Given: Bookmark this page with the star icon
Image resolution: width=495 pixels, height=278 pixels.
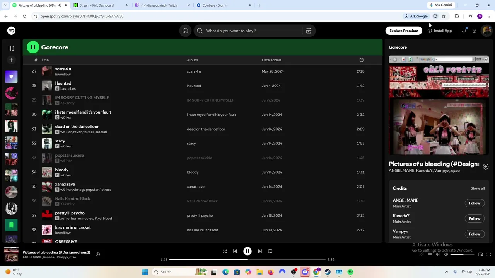Looking at the screenshot, I should point(444,16).
